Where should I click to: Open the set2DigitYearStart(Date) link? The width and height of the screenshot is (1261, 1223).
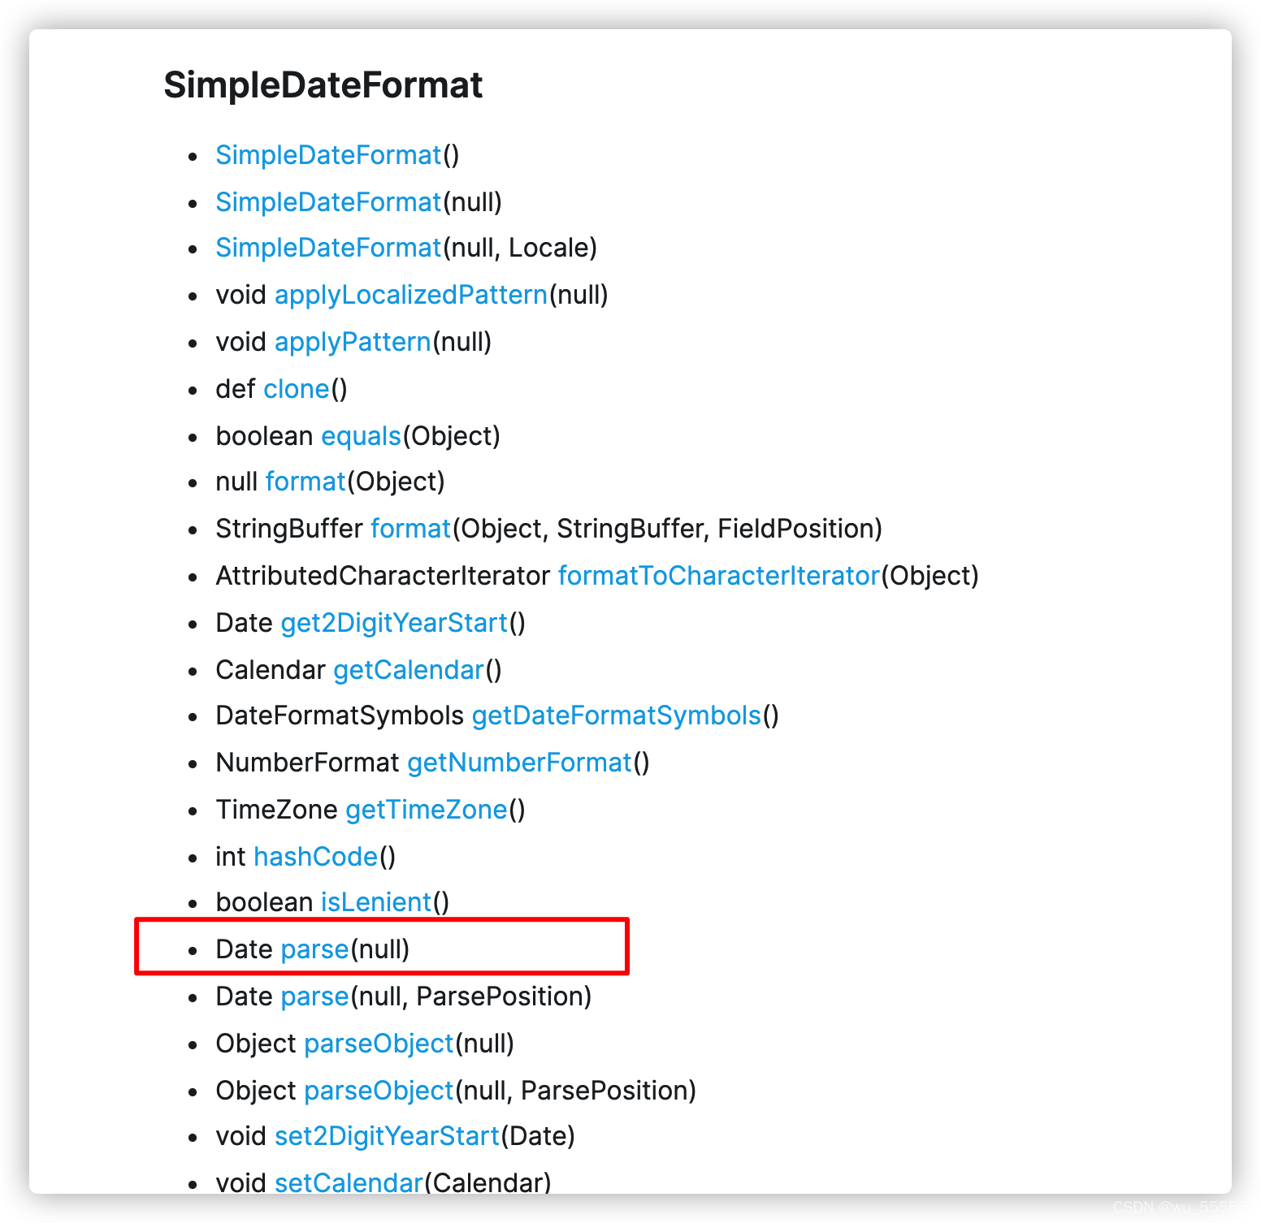pos(388,1136)
